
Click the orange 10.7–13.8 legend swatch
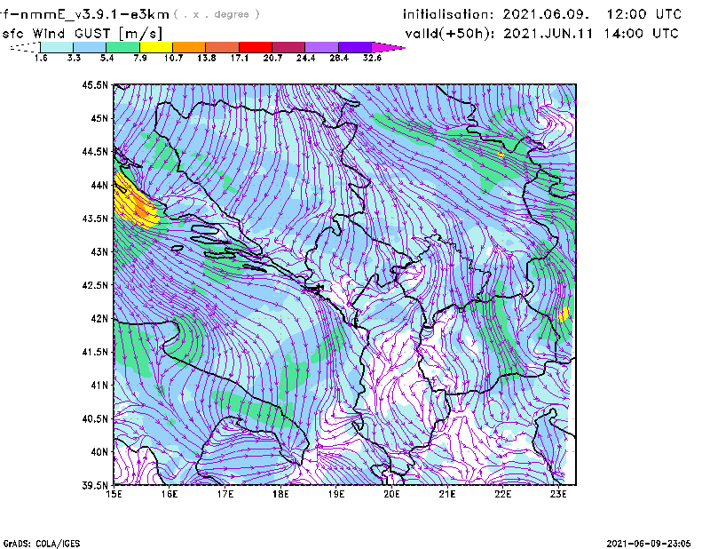coord(189,47)
